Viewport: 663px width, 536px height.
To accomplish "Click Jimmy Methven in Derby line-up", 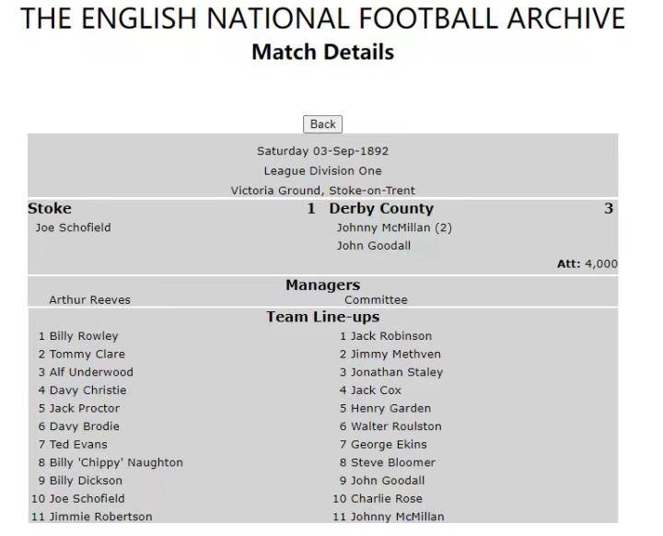I will pyautogui.click(x=395, y=354).
